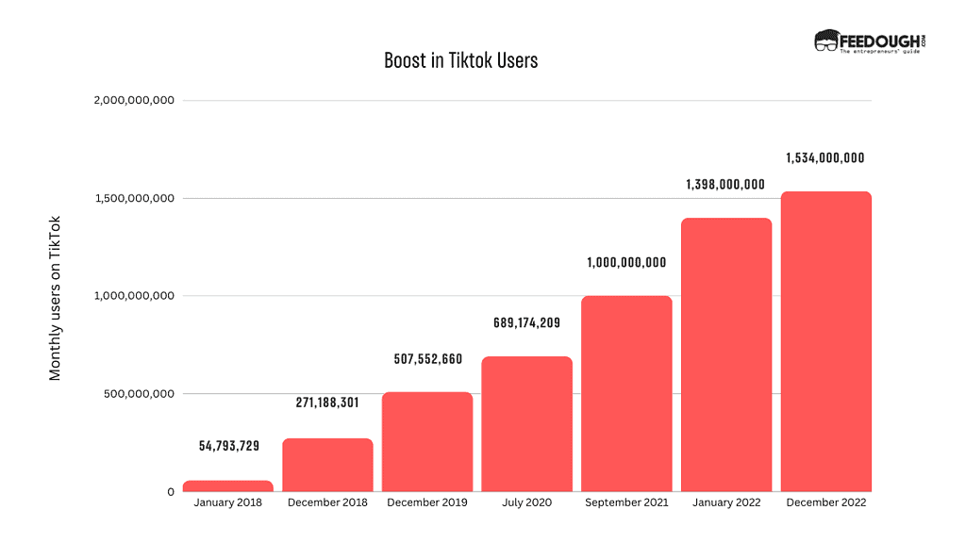Click the September 2021 x-axis label
Image resolution: width=966 pixels, height=543 pixels.
tap(626, 503)
